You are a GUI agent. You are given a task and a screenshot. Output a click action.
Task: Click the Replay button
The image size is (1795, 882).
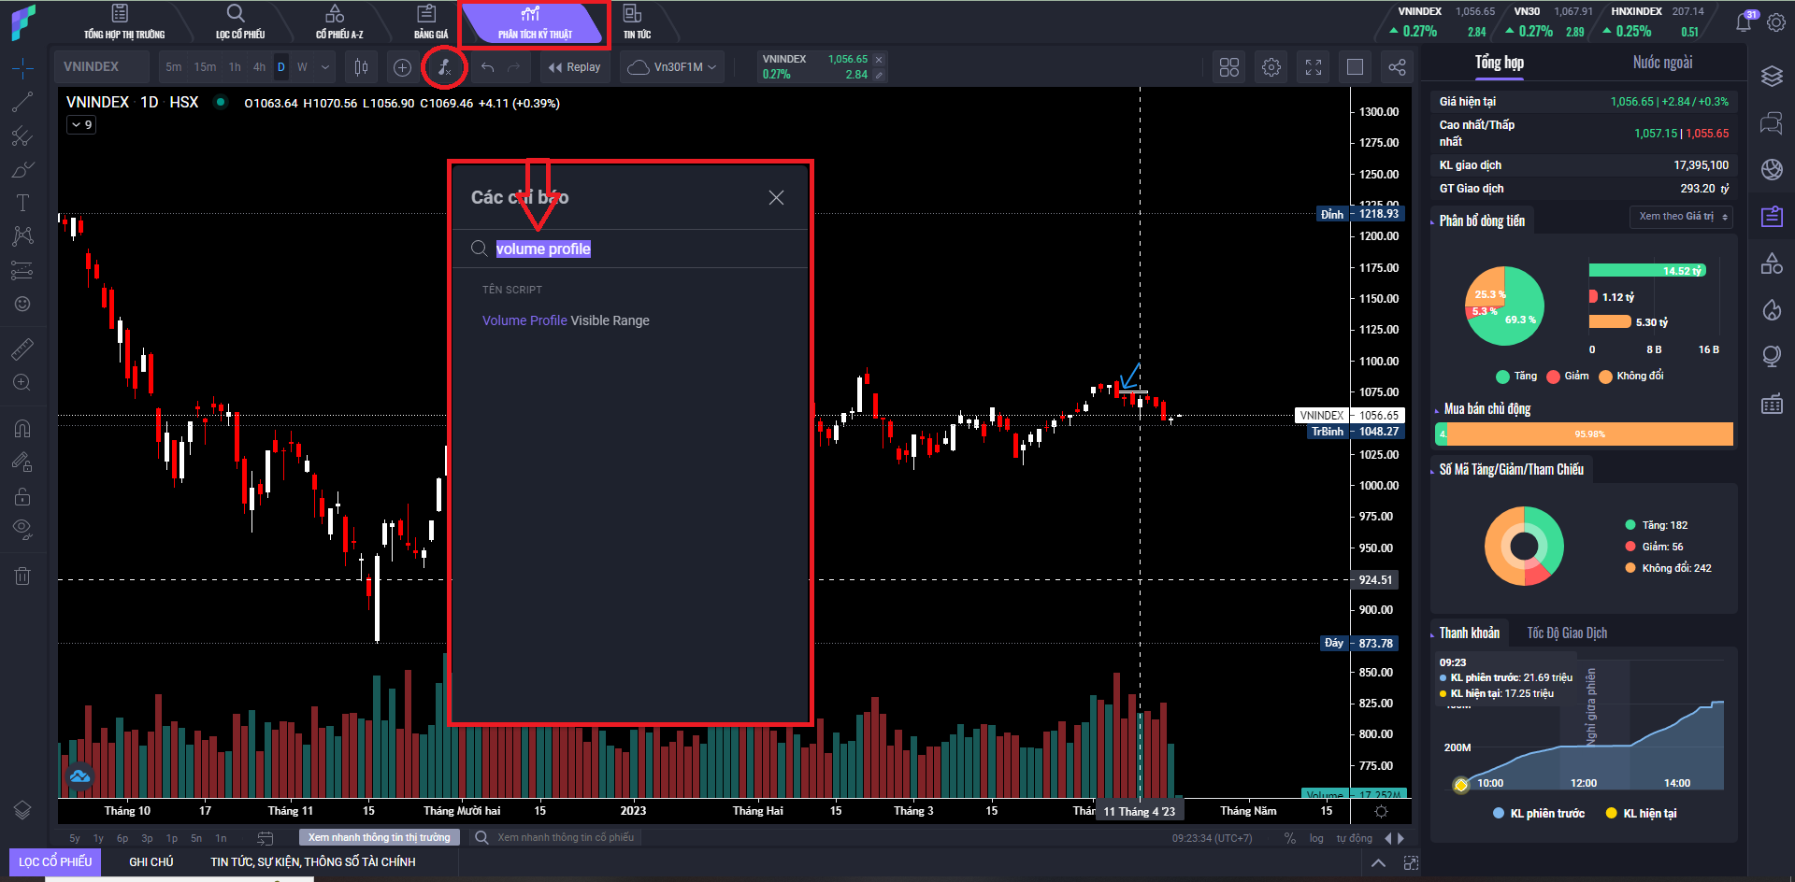[x=574, y=67]
